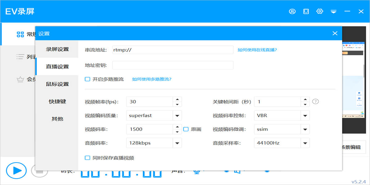This screenshot has width=370, height=185.
Task: Click the 串流地址 rtmp input field
Action: (x=173, y=50)
